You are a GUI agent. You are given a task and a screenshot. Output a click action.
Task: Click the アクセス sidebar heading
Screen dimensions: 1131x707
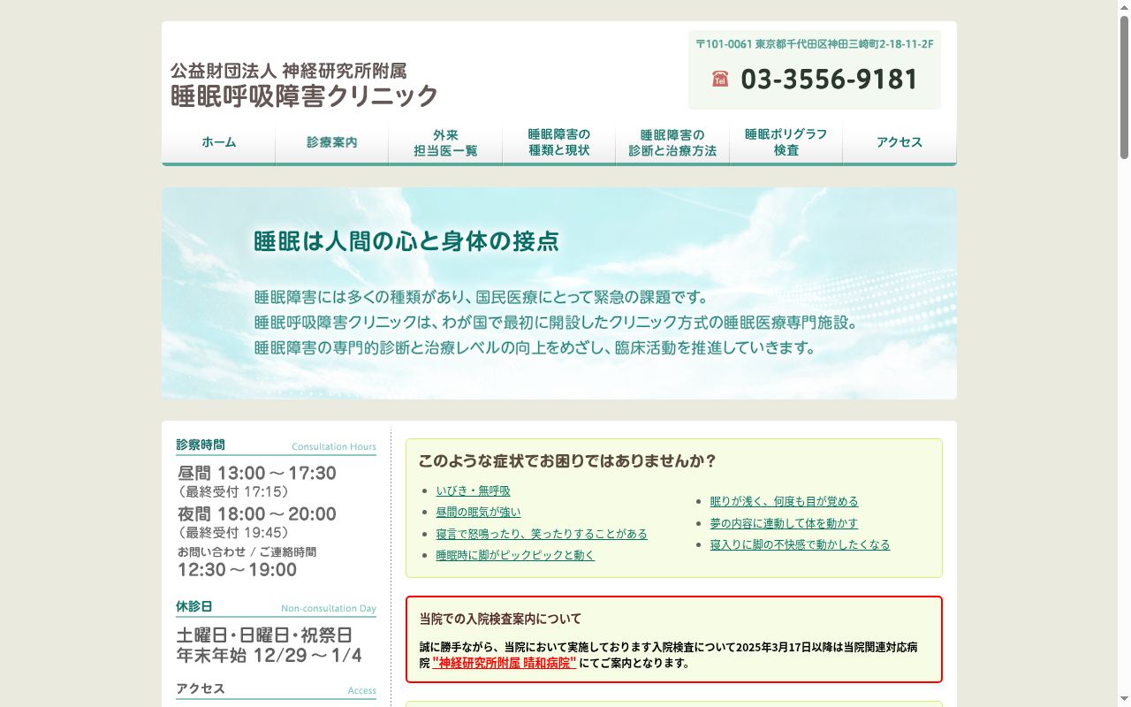click(201, 688)
